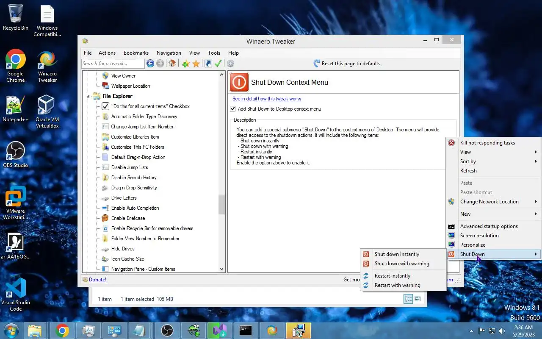The height and width of the screenshot is (339, 542).
Task: Click the tree panel scrollbar thumb
Action: 221,205
